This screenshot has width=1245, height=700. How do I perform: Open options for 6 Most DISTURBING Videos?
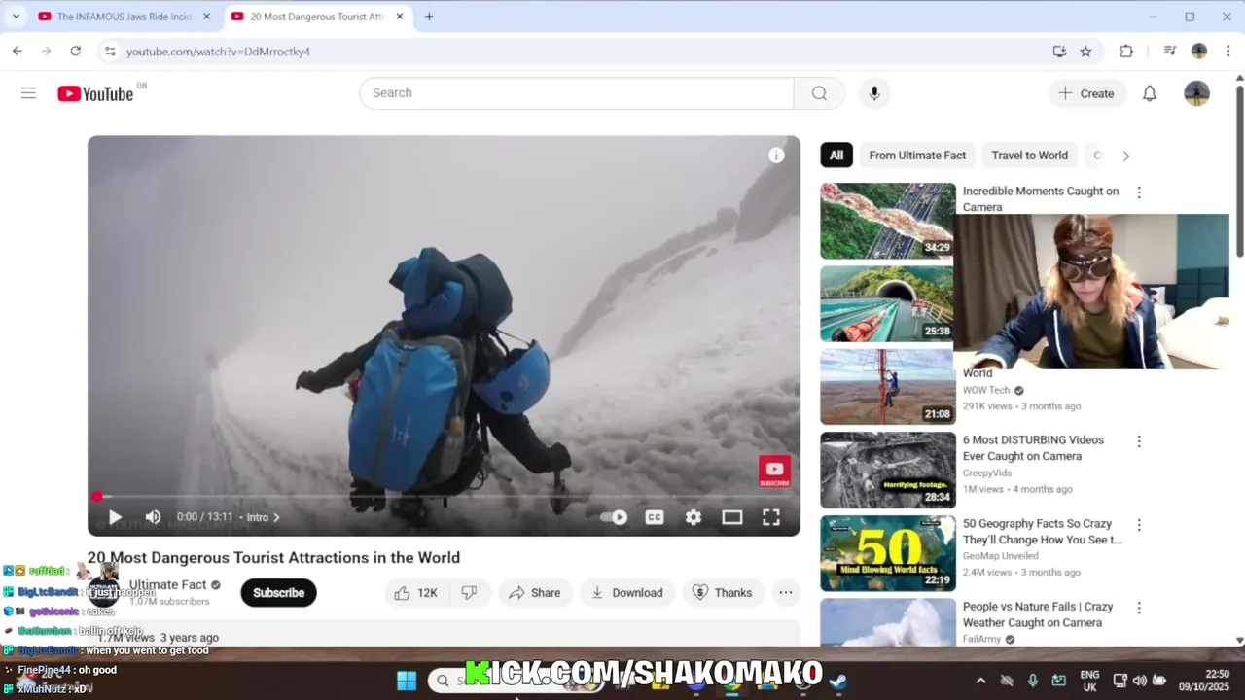1139,441
